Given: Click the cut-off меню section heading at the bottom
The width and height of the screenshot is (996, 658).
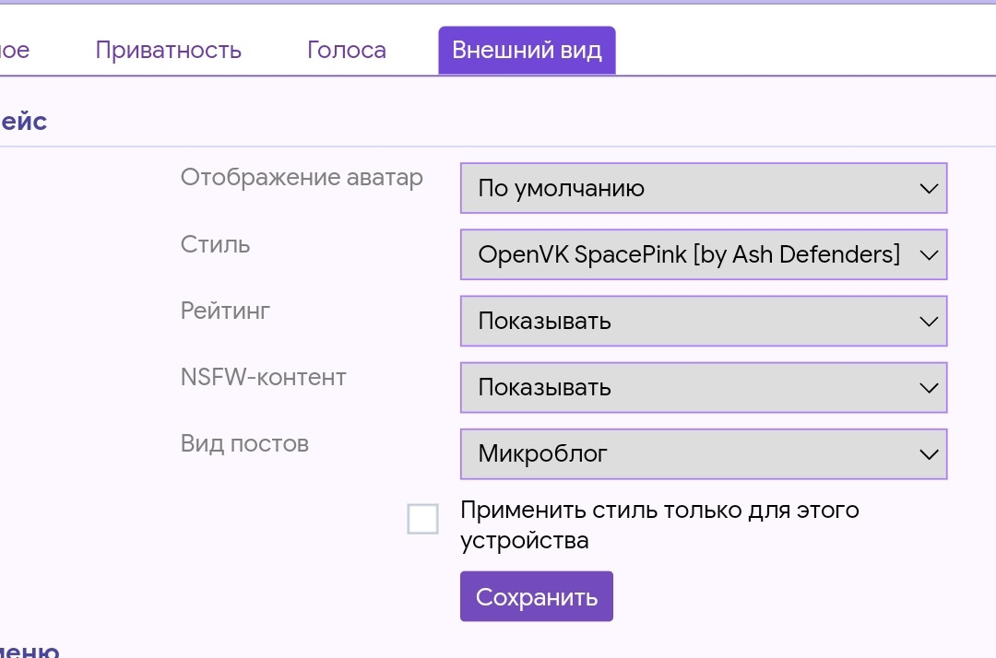Looking at the screenshot, I should coord(30,649).
